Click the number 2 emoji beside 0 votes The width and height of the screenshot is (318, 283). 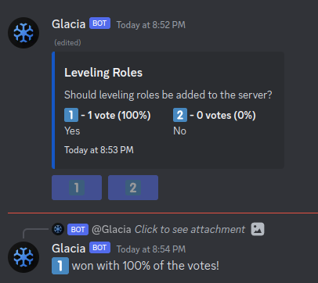pyautogui.click(x=180, y=115)
